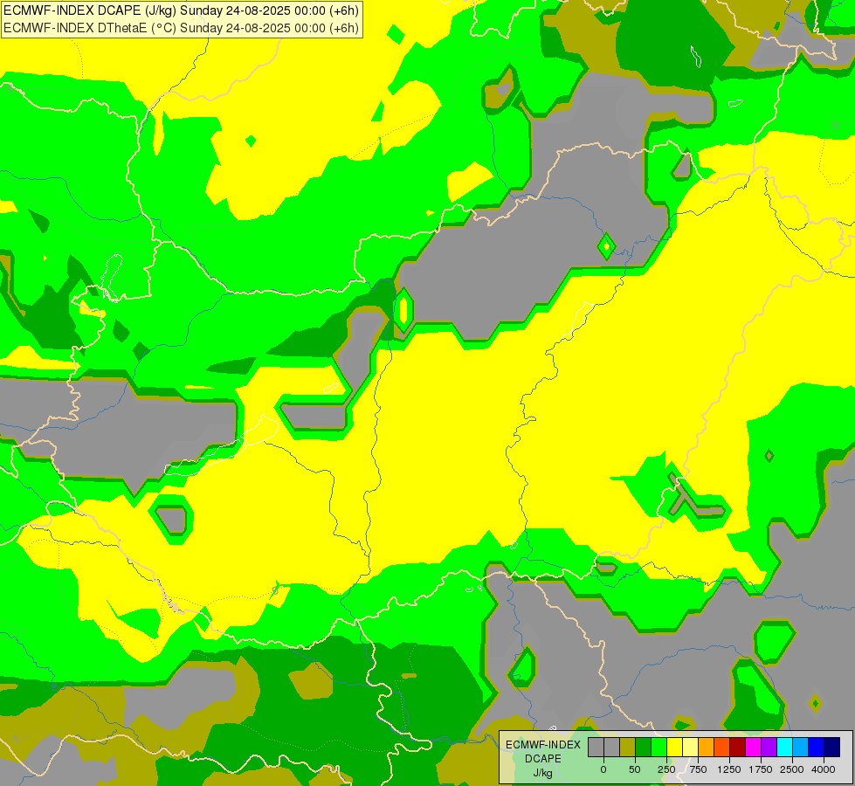Click the magenta legend swatch
Viewport: 855px width, 786px height.
pos(753,748)
